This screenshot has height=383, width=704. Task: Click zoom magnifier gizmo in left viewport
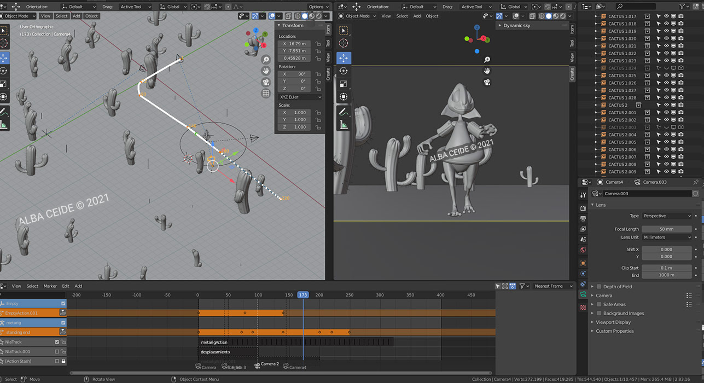coord(266,60)
